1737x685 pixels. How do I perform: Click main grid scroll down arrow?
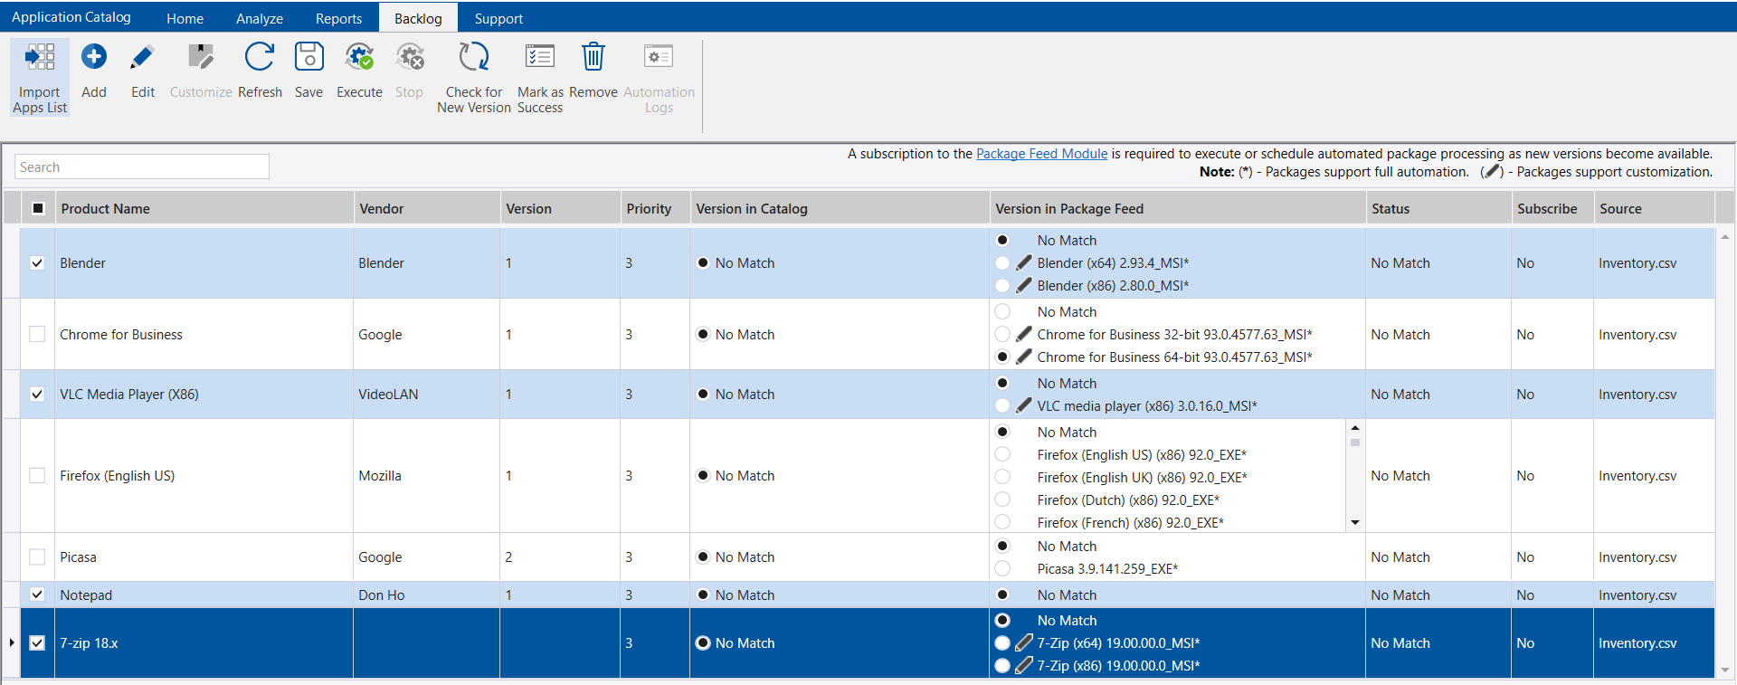pyautogui.click(x=1724, y=671)
